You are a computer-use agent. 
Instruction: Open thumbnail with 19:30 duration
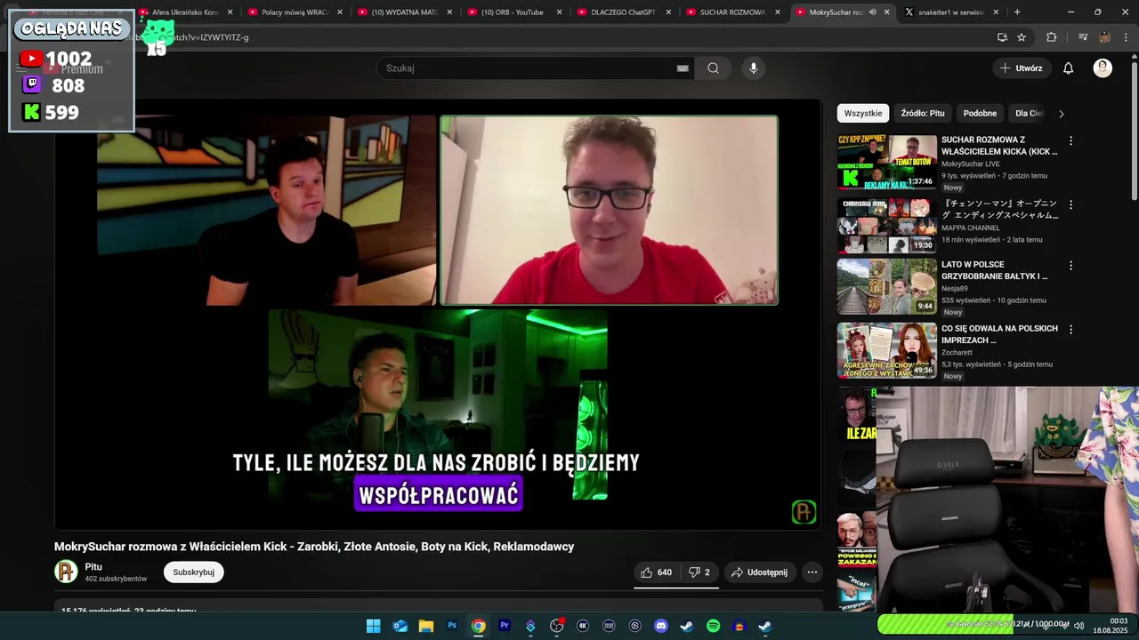(x=887, y=226)
